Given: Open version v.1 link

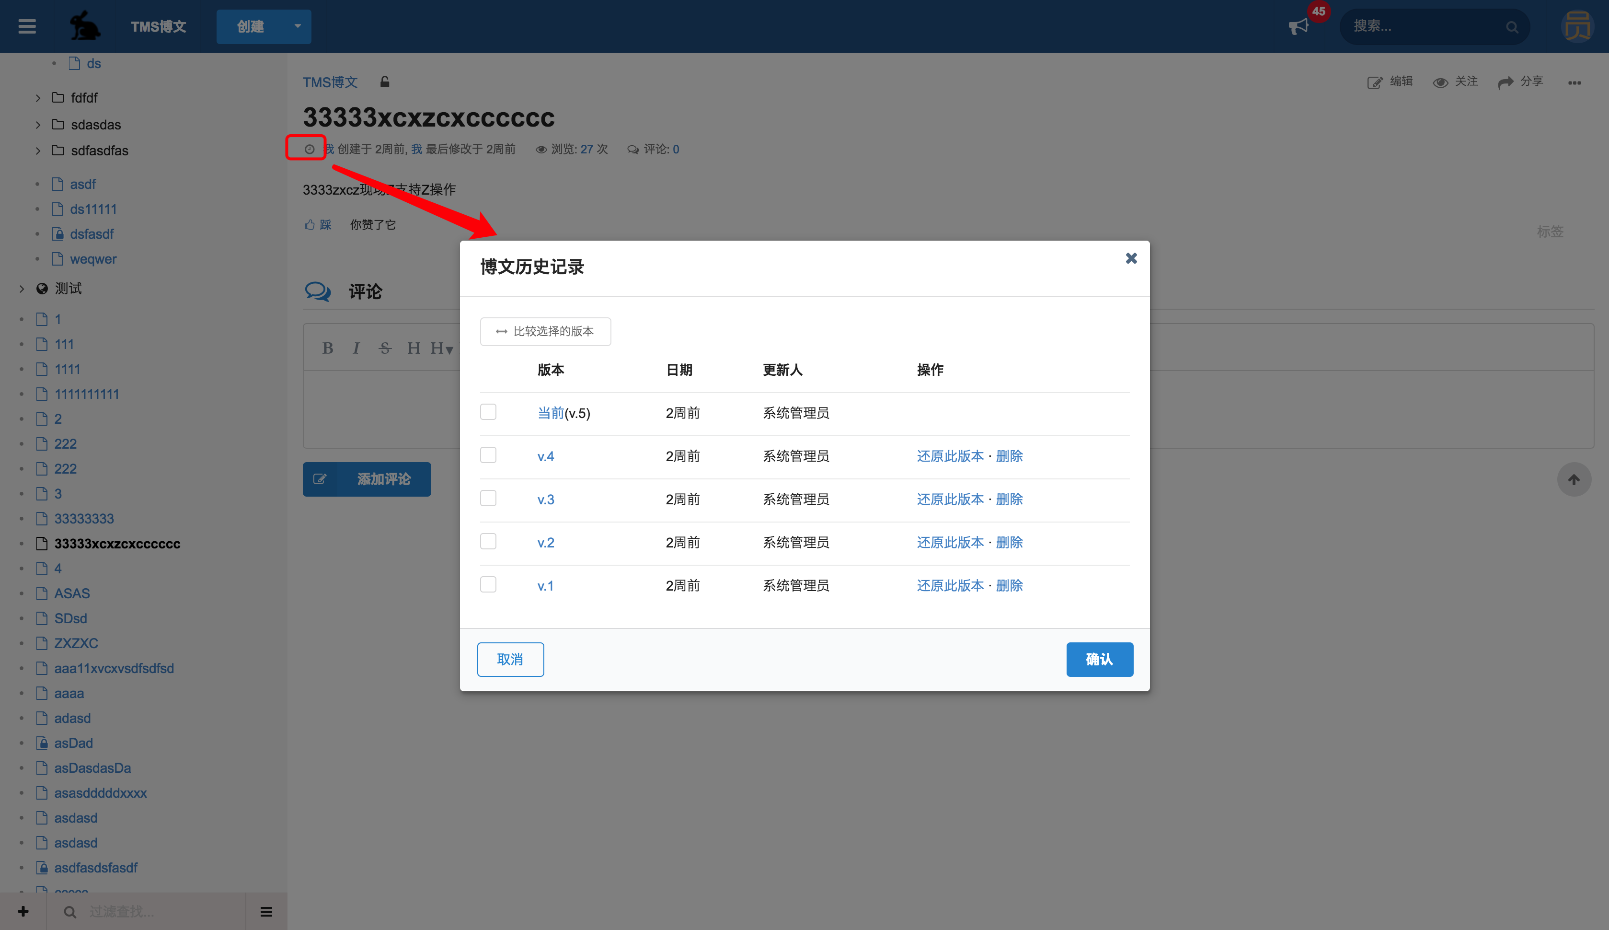Looking at the screenshot, I should (545, 586).
